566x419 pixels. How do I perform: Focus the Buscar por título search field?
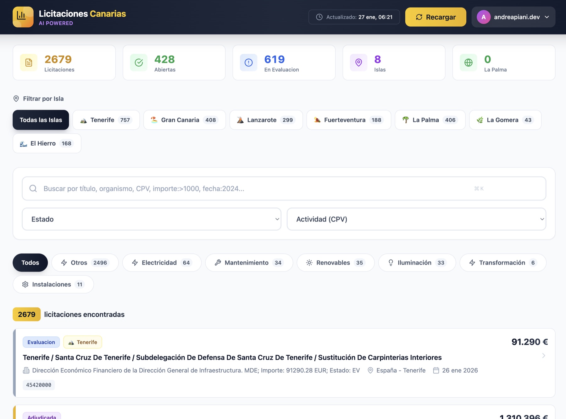tap(284, 188)
